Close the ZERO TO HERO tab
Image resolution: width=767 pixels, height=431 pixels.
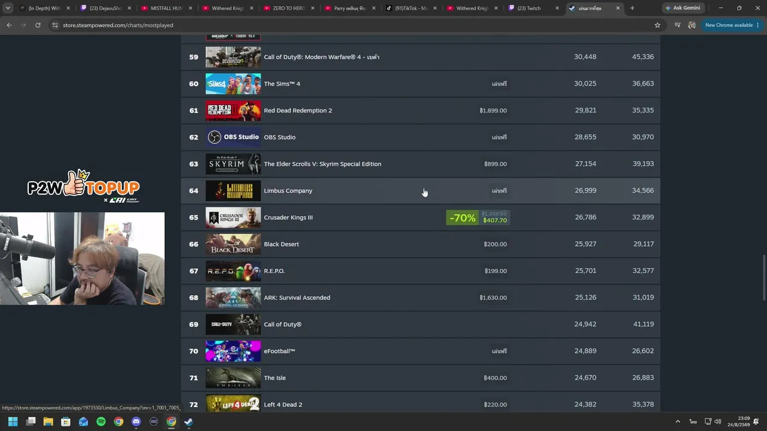(x=312, y=8)
